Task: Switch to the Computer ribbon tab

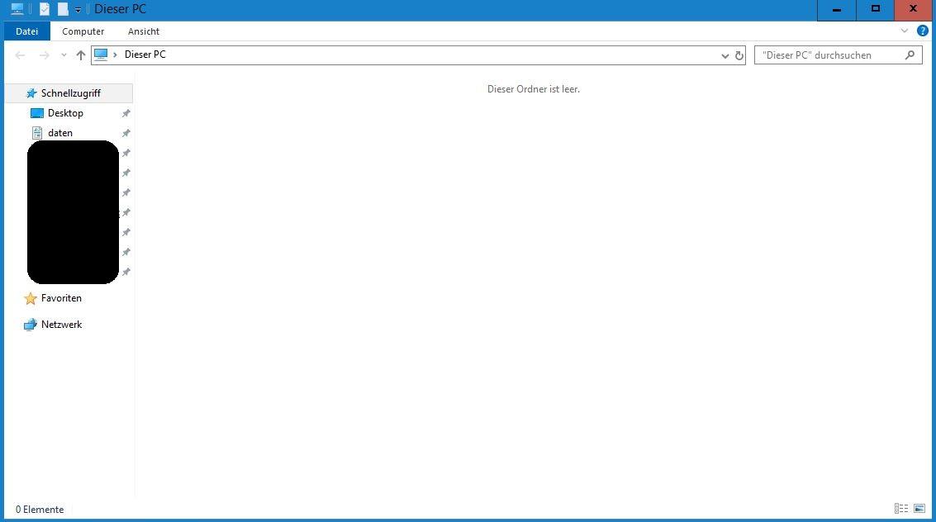Action: 83,31
